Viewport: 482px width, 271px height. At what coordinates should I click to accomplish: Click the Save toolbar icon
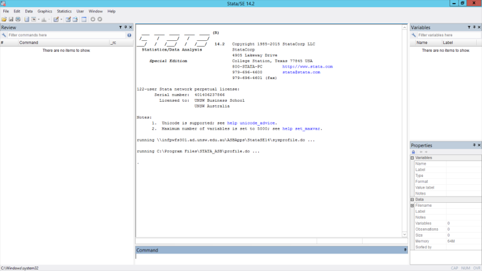tap(11, 19)
